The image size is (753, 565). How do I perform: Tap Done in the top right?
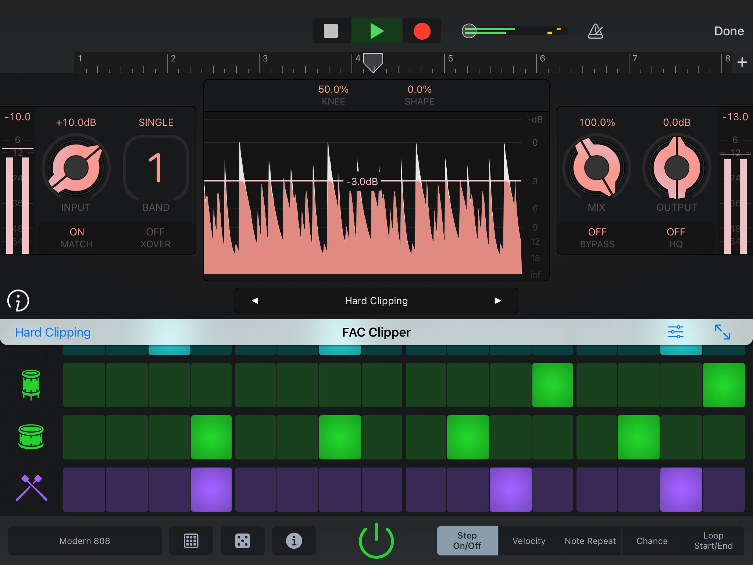[729, 31]
